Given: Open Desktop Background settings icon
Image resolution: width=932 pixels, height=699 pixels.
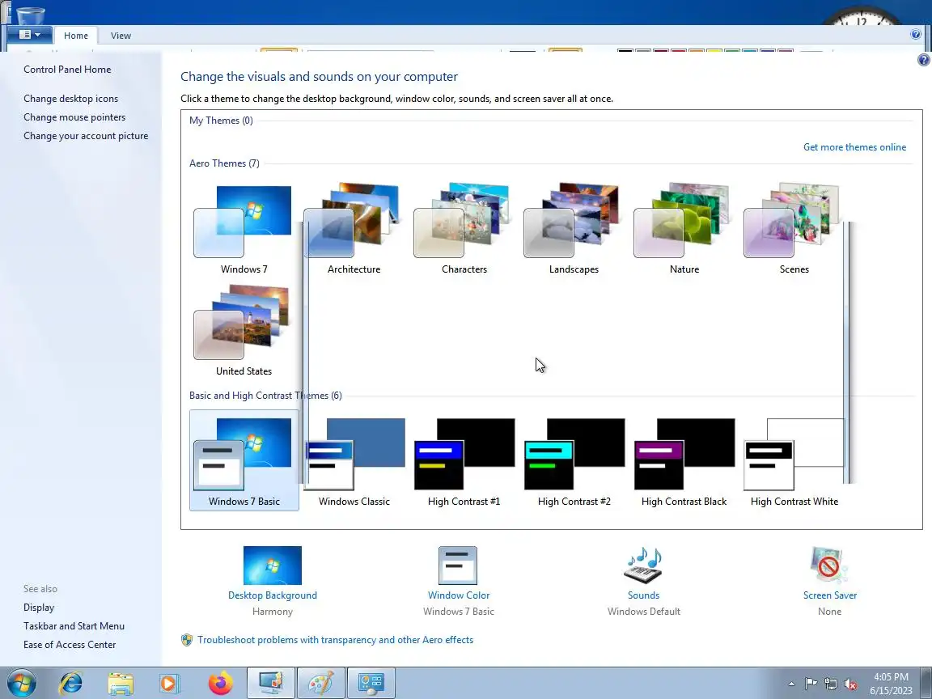Looking at the screenshot, I should tap(272, 566).
